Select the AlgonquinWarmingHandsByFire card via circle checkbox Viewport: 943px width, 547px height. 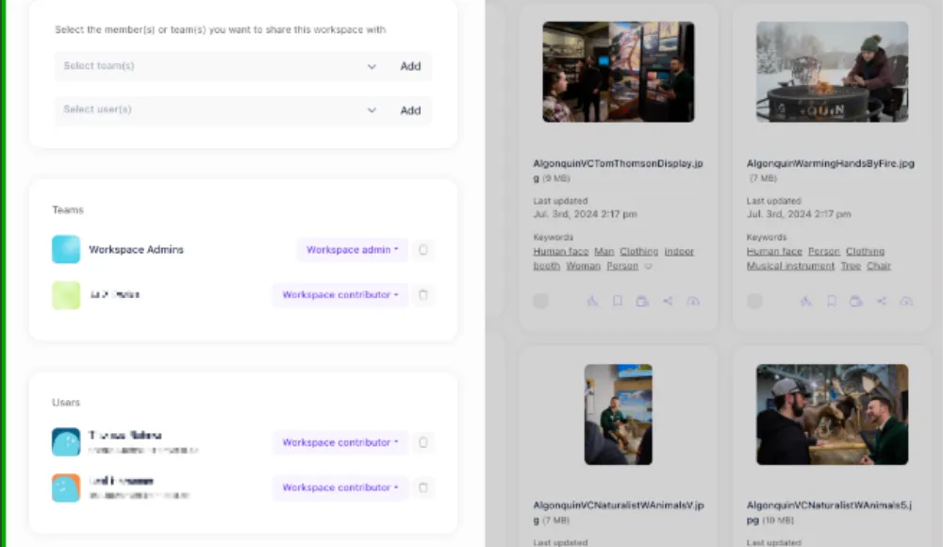click(754, 301)
